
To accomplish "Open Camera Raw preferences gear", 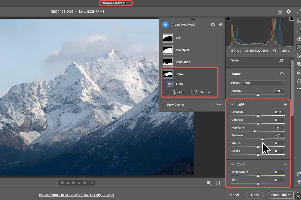I will coord(289,11).
